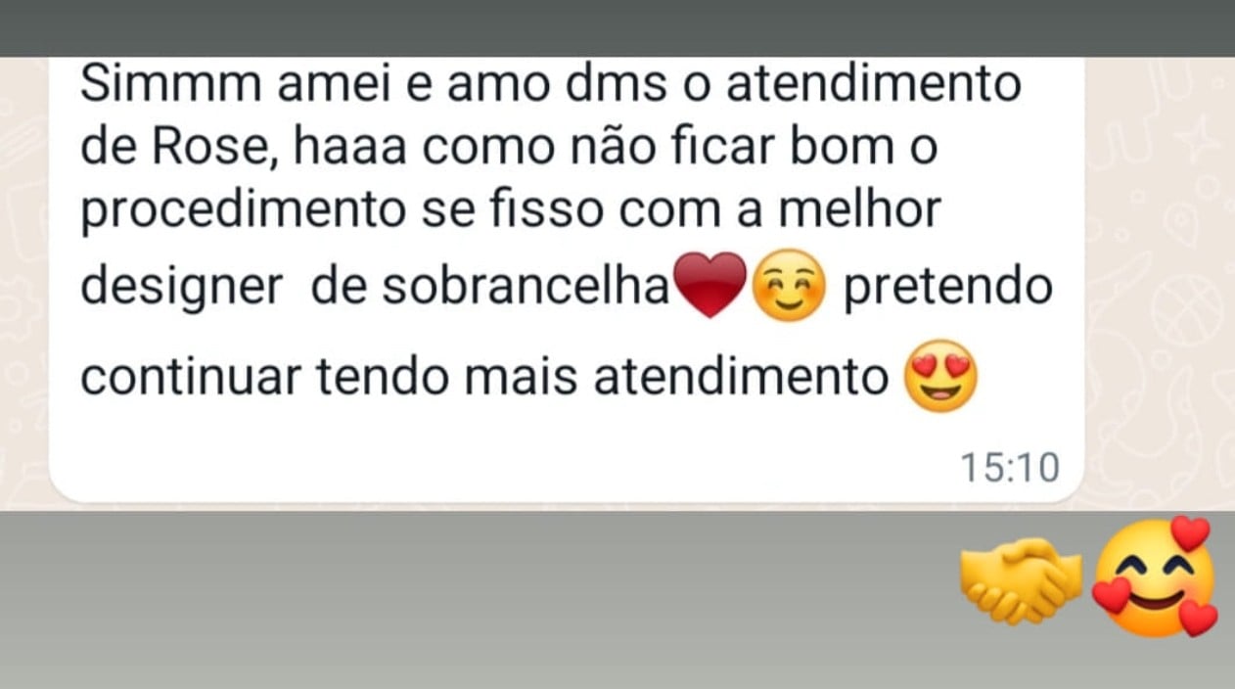Select the word "sobrancelha" in the message
Screen dimensions: 1235x689
tap(525, 287)
